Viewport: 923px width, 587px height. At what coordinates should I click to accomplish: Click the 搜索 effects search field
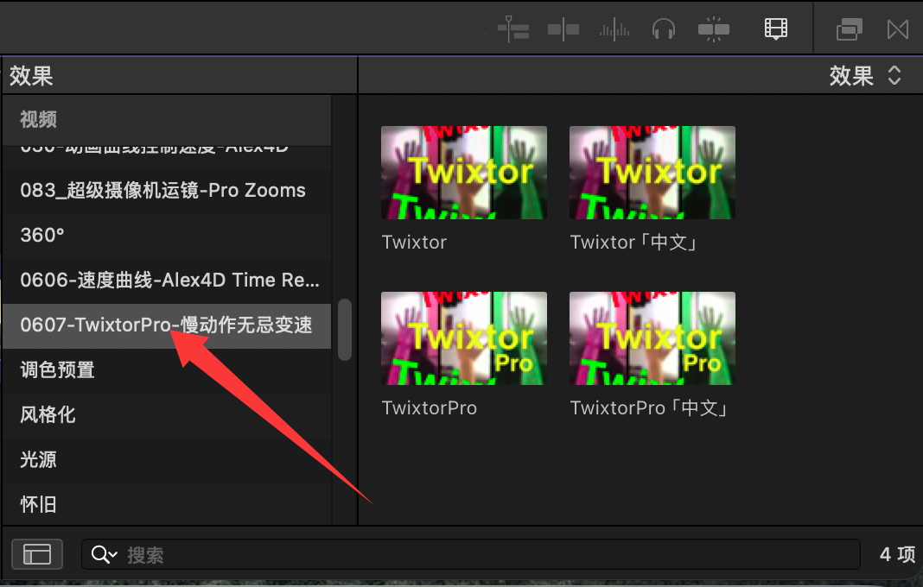[432, 554]
